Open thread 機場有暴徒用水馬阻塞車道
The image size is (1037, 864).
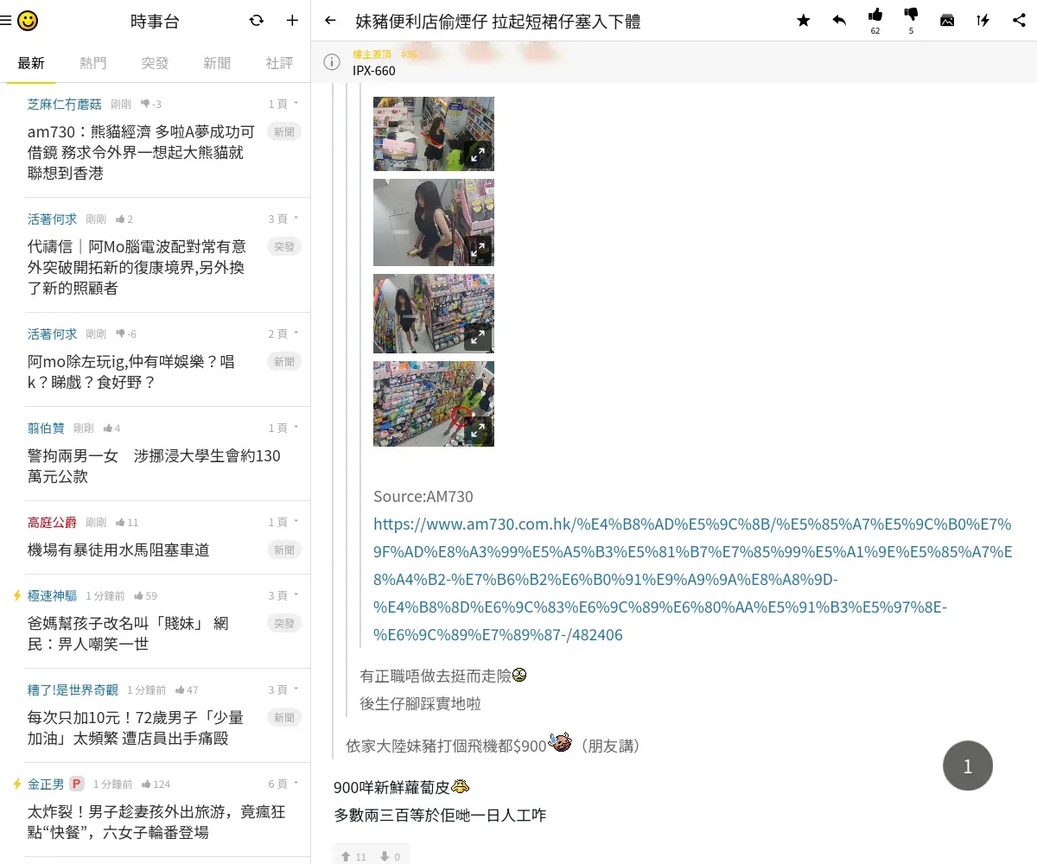[x=118, y=550]
